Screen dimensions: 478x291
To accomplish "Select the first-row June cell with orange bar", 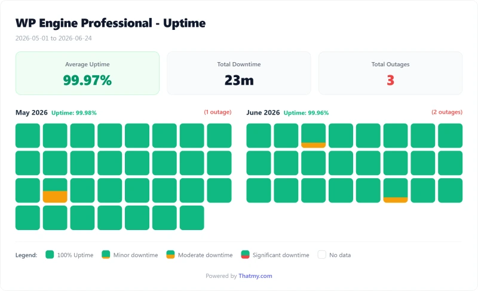I will 313,136.
